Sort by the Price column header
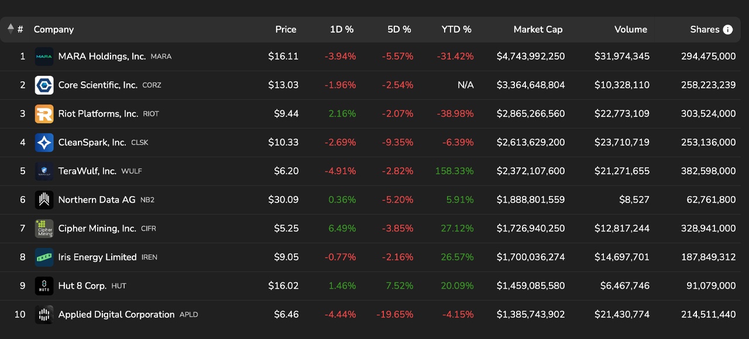Image resolution: width=749 pixels, height=339 pixels. (286, 30)
